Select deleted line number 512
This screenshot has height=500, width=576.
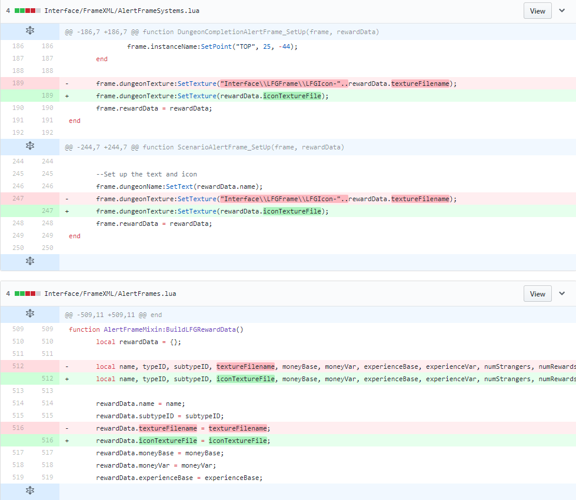coord(18,366)
